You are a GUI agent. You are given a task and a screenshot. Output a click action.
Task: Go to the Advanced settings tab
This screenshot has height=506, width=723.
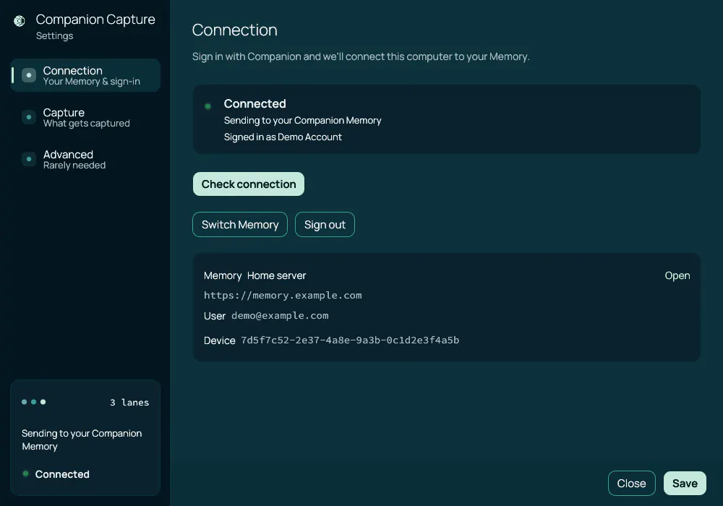click(x=85, y=159)
